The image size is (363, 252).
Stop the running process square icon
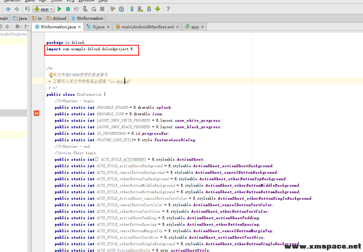pyautogui.click(x=102, y=9)
